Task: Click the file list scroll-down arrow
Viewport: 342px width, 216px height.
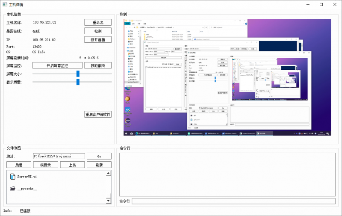Action: pos(108,201)
